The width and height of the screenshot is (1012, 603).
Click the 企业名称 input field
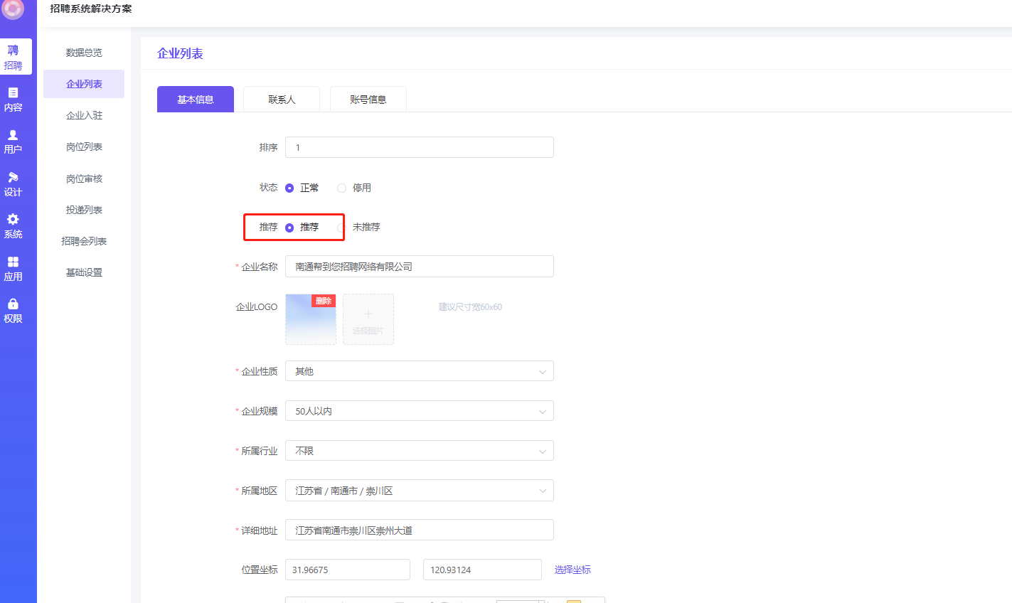[x=419, y=267]
